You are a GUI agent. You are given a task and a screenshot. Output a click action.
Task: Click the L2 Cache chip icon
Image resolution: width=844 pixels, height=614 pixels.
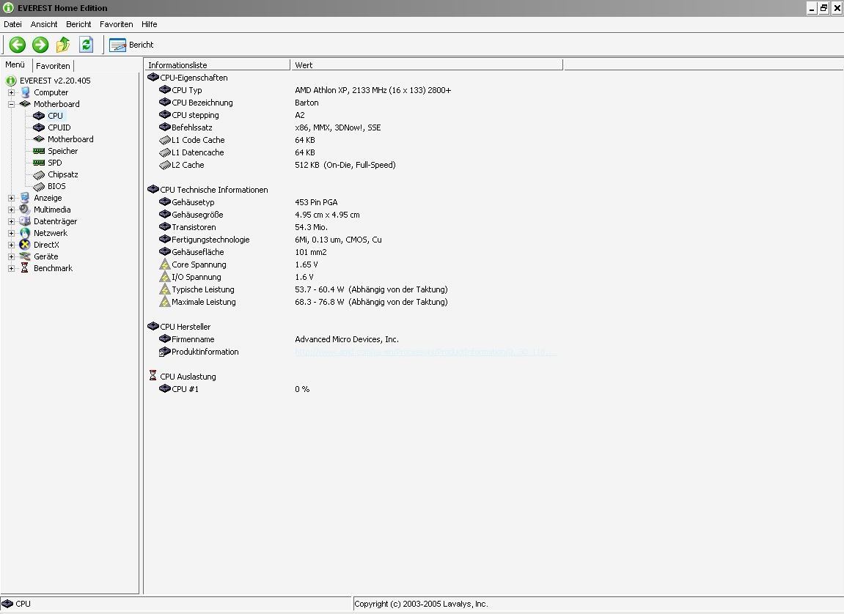[165, 165]
